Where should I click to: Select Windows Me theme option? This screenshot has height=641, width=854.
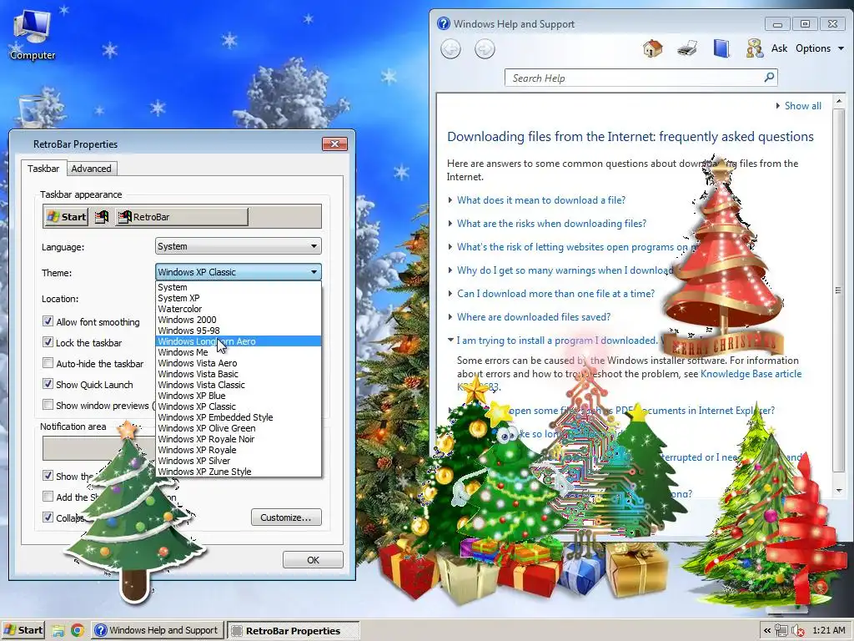pyautogui.click(x=239, y=352)
